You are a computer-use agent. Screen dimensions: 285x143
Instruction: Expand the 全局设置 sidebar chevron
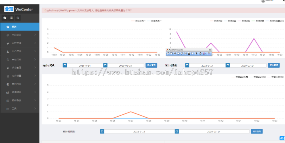pyautogui.click(x=35, y=35)
